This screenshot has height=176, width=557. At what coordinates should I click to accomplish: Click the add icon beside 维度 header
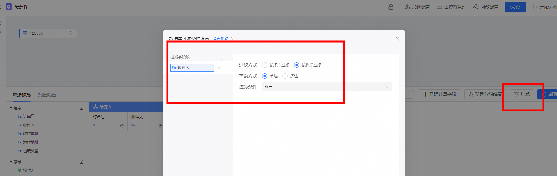pyautogui.click(x=81, y=108)
